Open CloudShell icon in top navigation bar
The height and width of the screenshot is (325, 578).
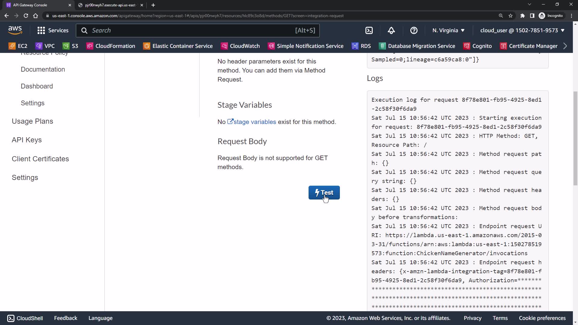pos(369,30)
